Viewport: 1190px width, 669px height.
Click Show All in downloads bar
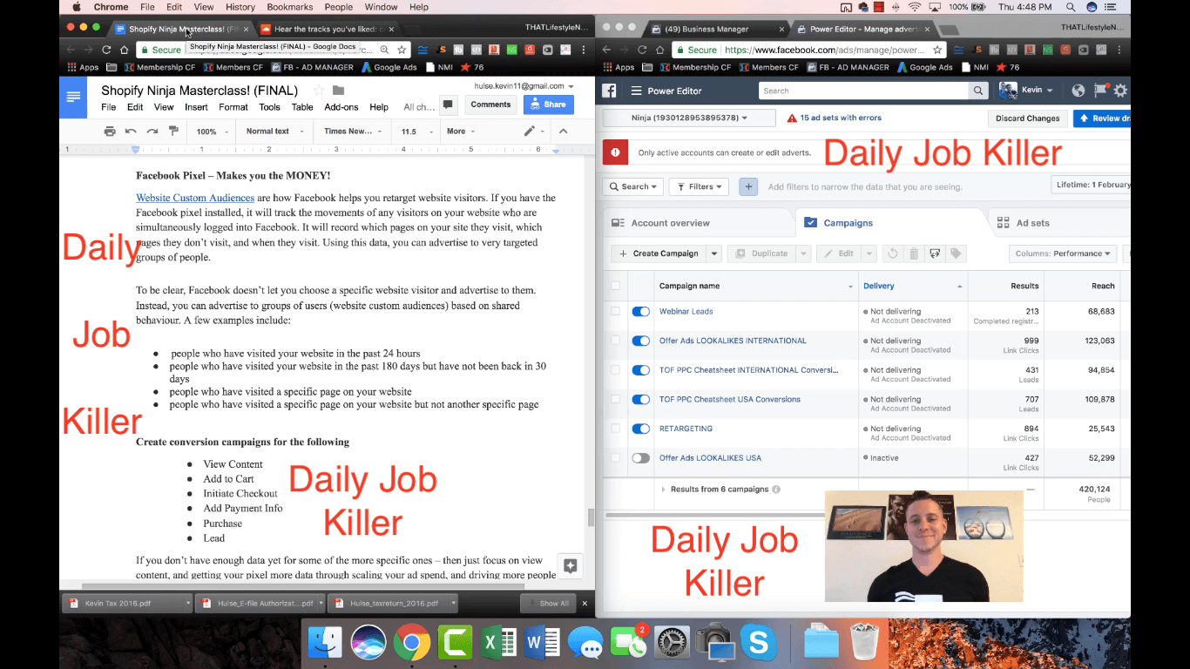549,603
